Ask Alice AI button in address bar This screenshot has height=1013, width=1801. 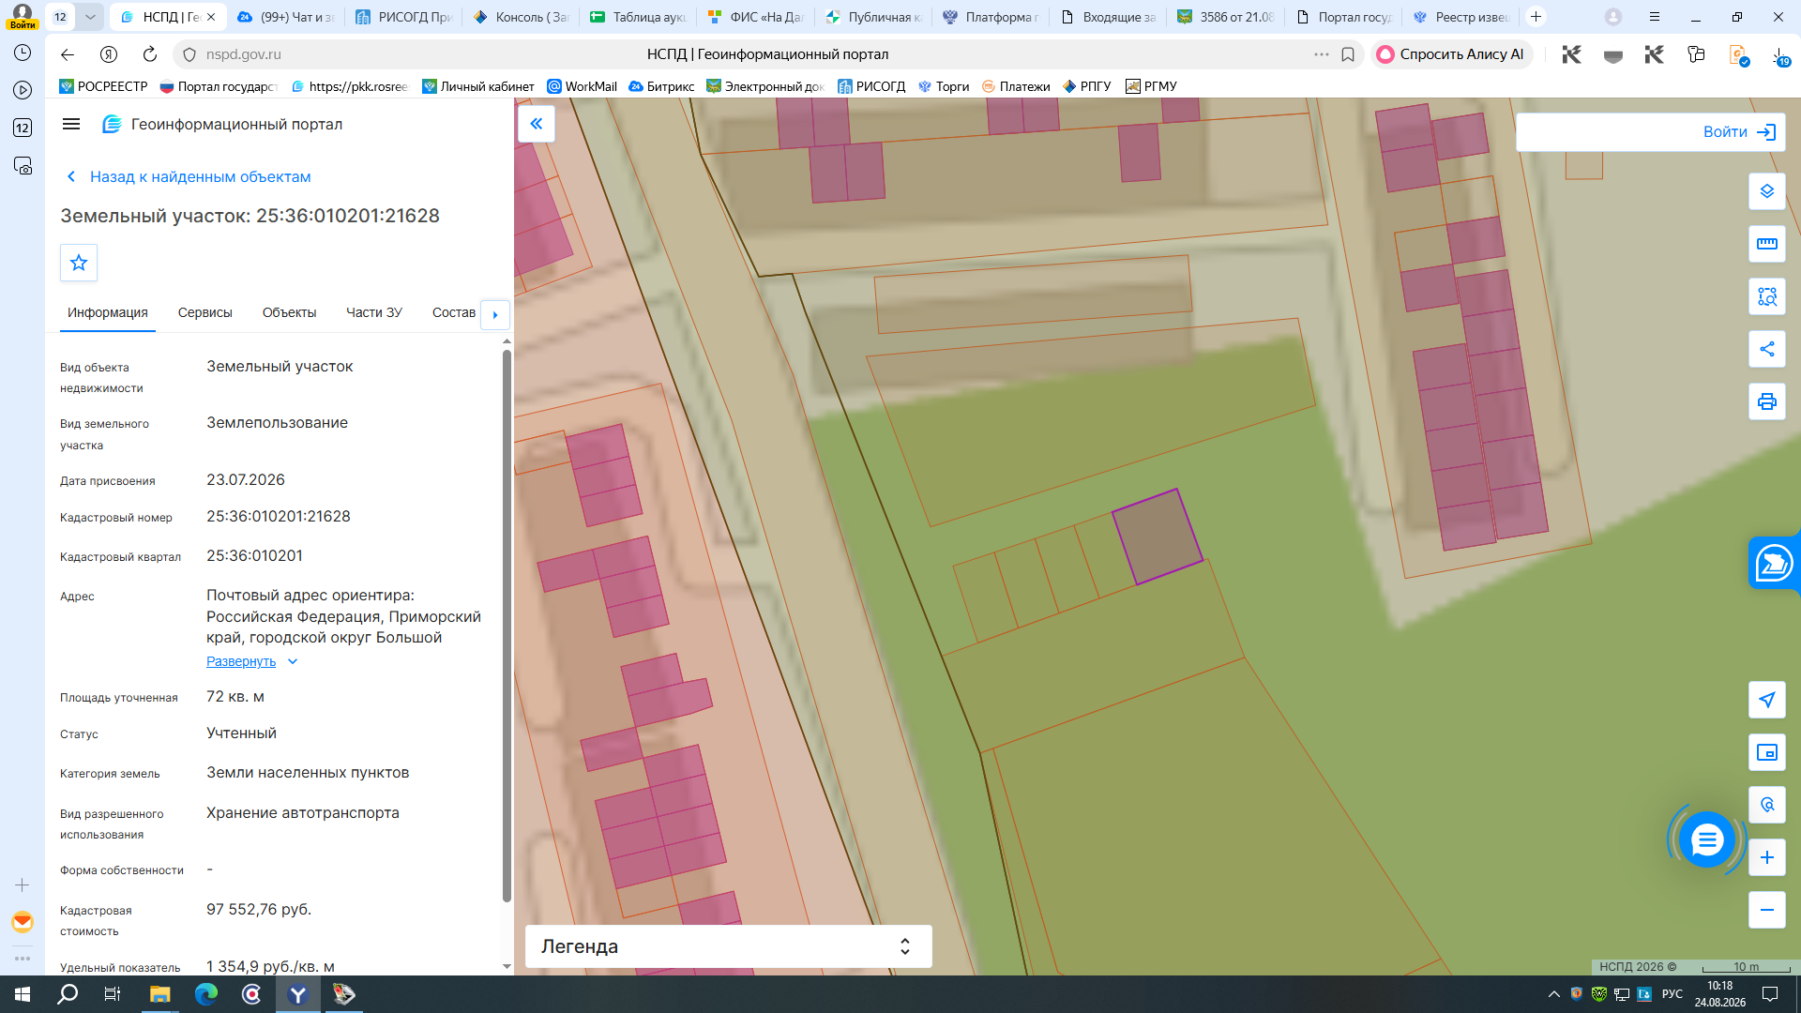click(x=1451, y=54)
